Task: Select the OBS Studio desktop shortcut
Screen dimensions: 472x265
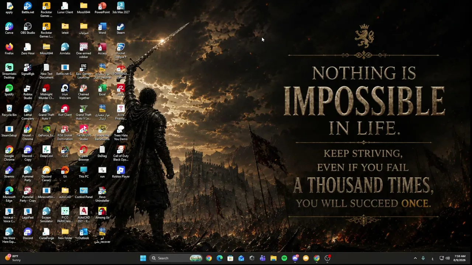Action: click(x=28, y=29)
